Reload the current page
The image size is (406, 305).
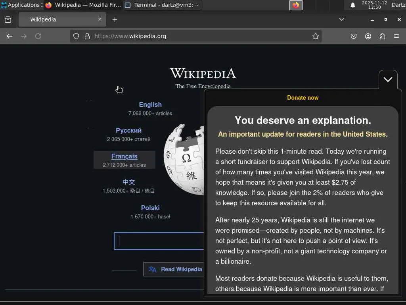coord(38,36)
